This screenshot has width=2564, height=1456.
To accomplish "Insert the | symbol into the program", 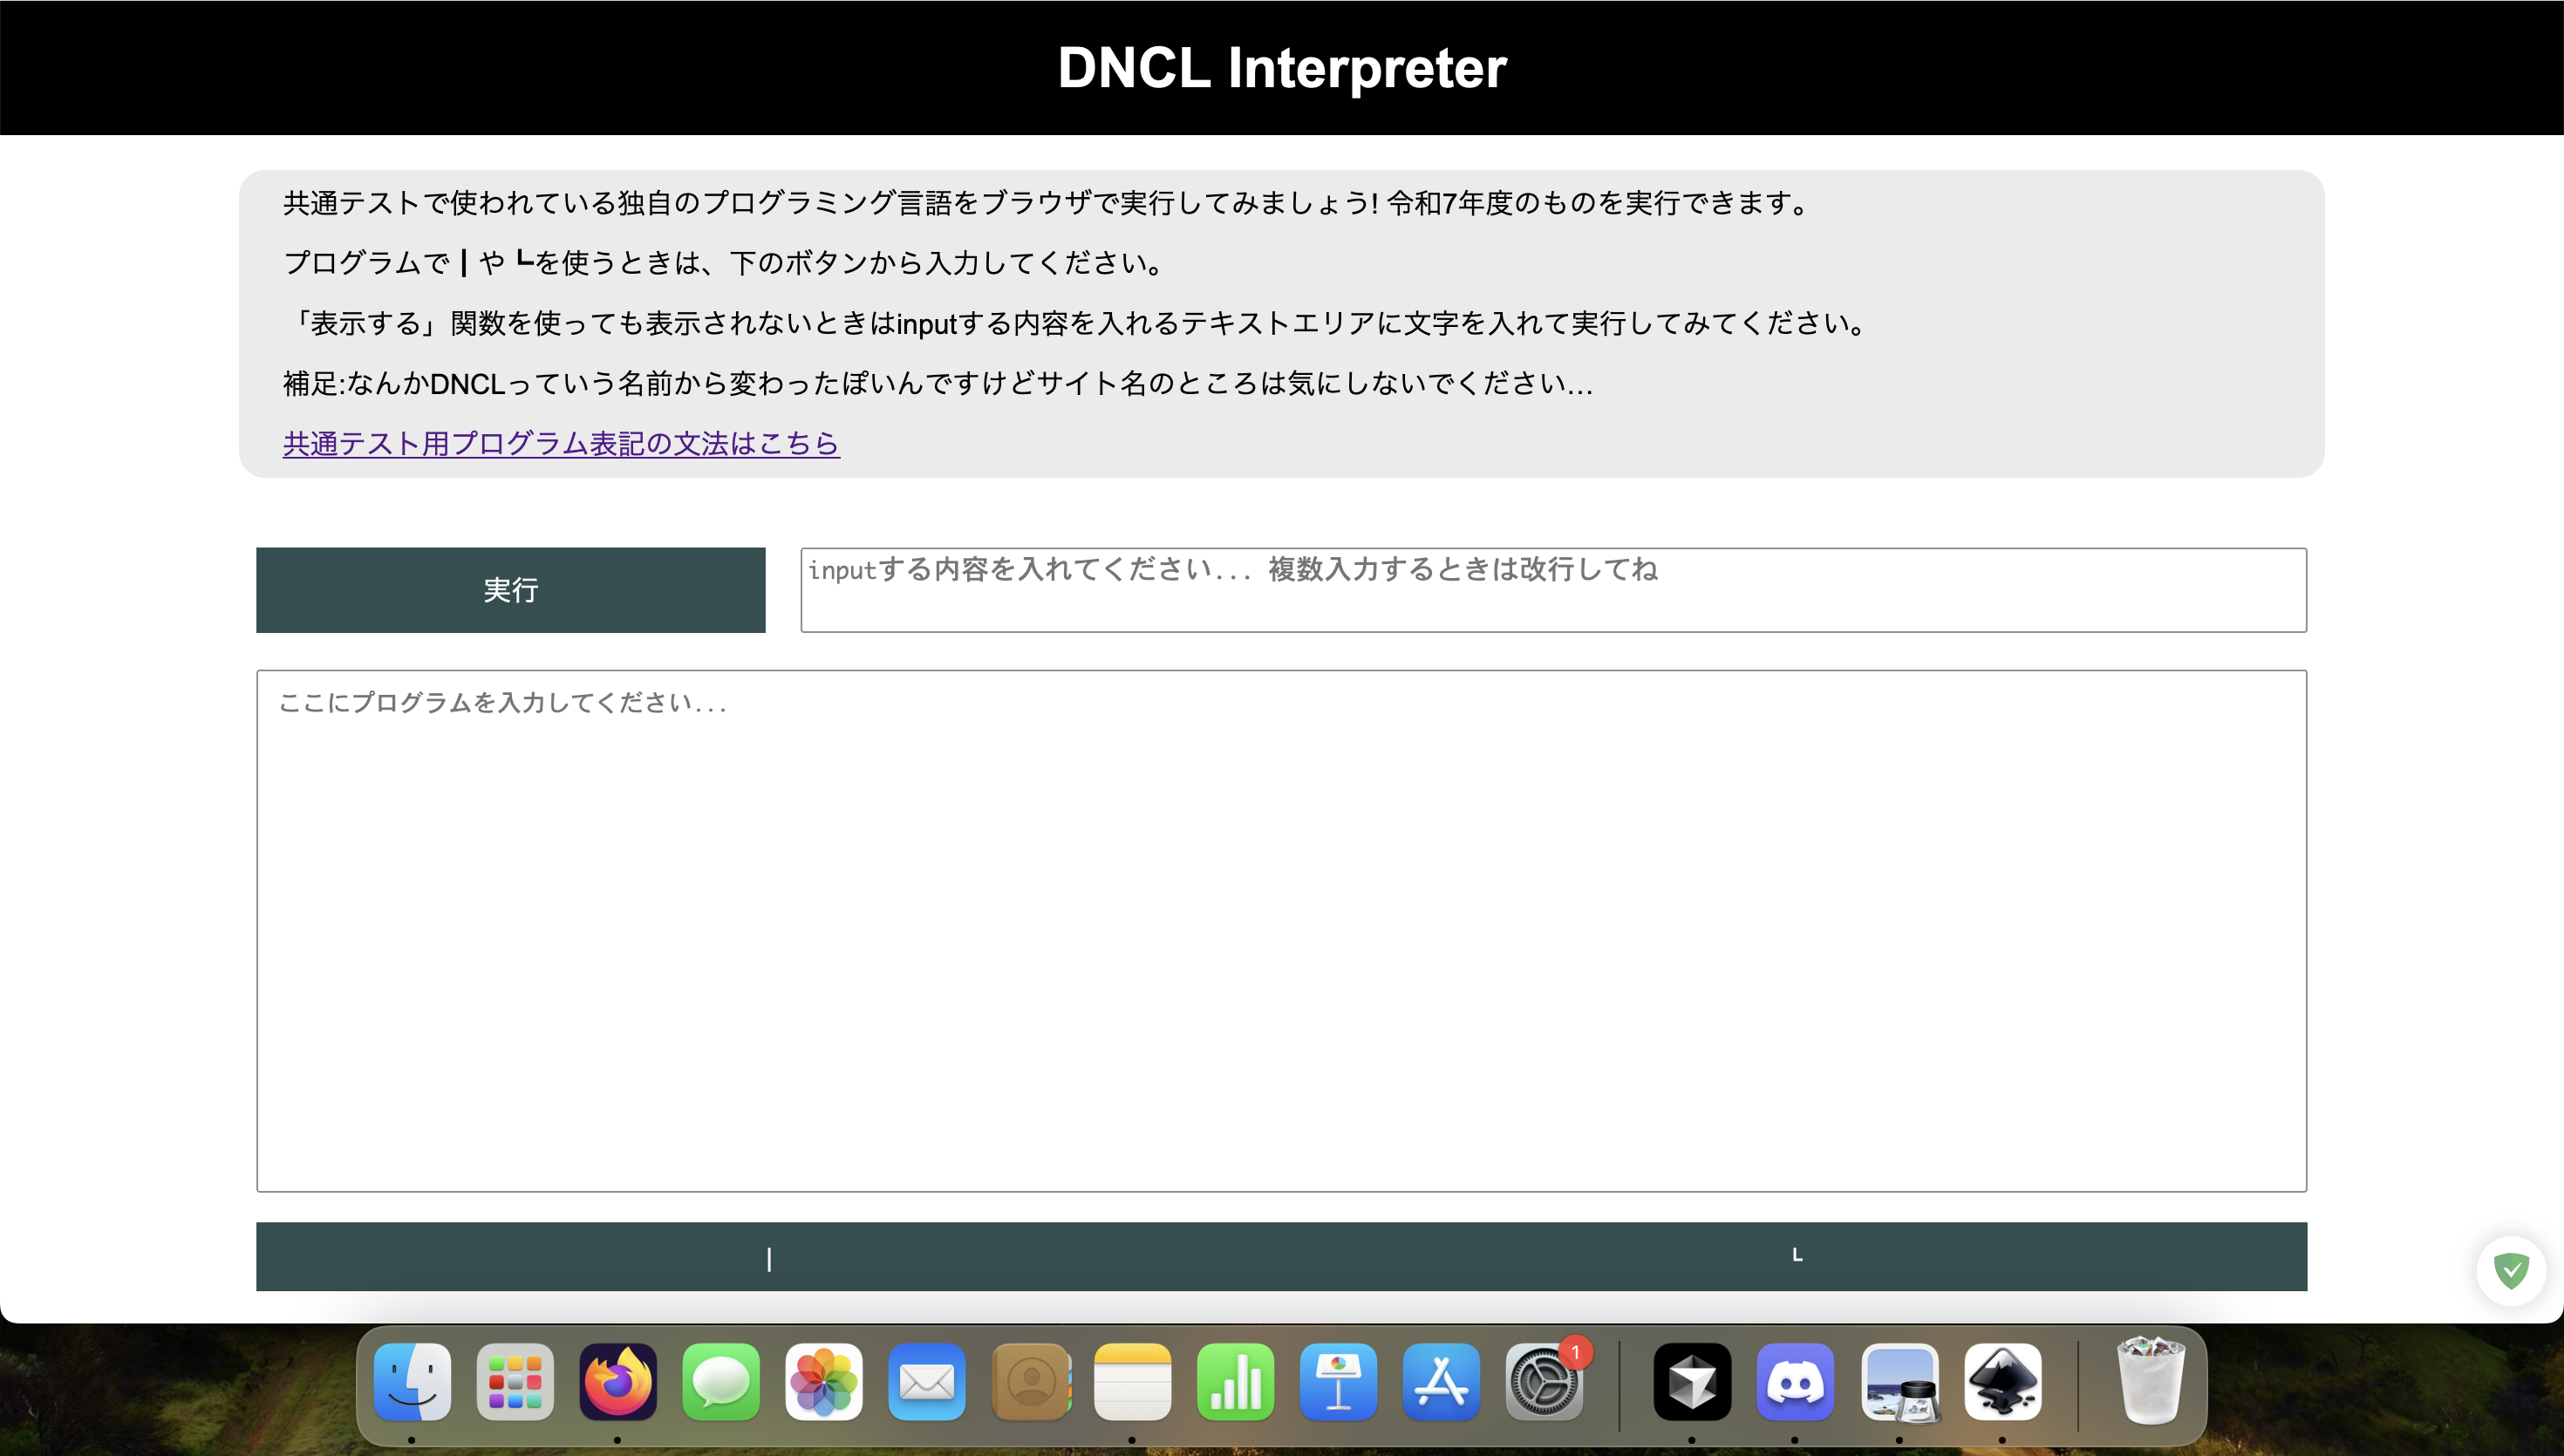I will click(768, 1256).
